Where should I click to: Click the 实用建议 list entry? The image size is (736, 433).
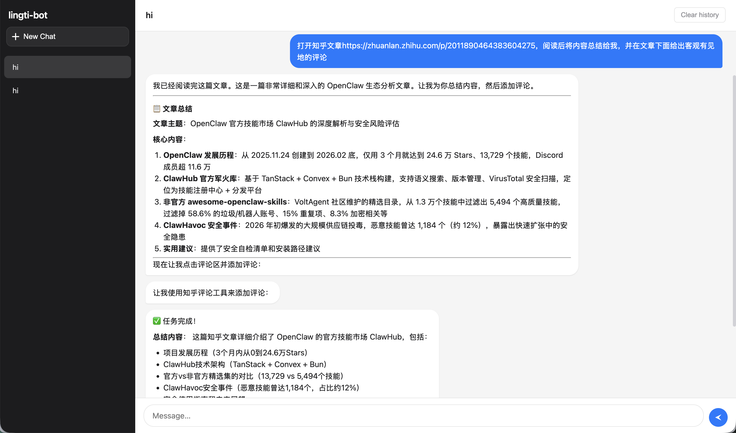coord(179,249)
